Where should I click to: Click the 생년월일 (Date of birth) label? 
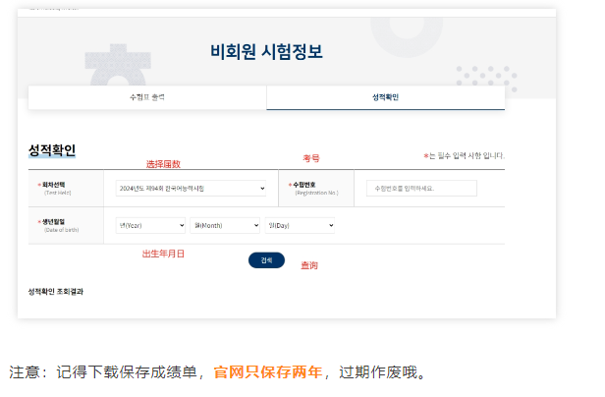[x=58, y=225]
